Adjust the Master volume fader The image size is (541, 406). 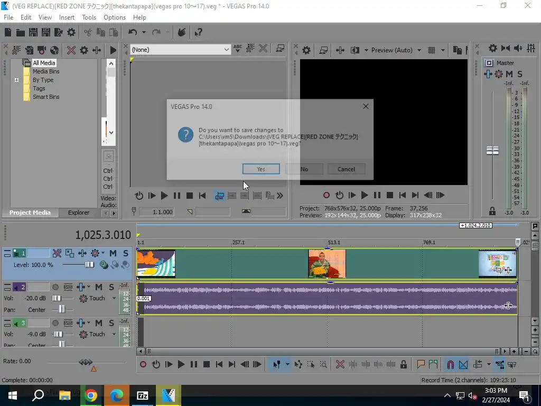tap(493, 151)
